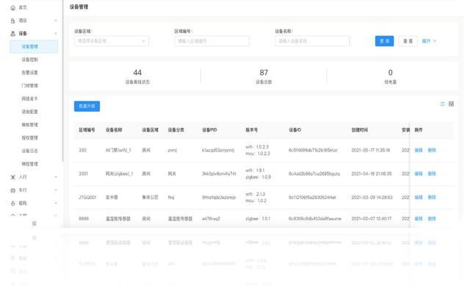Screen dimensions: 470x286
Task: Click the zigbee: 1.0.1 version cell
Action: click(x=258, y=219)
